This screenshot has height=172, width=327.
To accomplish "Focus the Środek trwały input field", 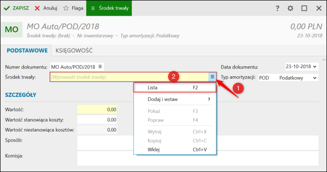I will coord(129,77).
